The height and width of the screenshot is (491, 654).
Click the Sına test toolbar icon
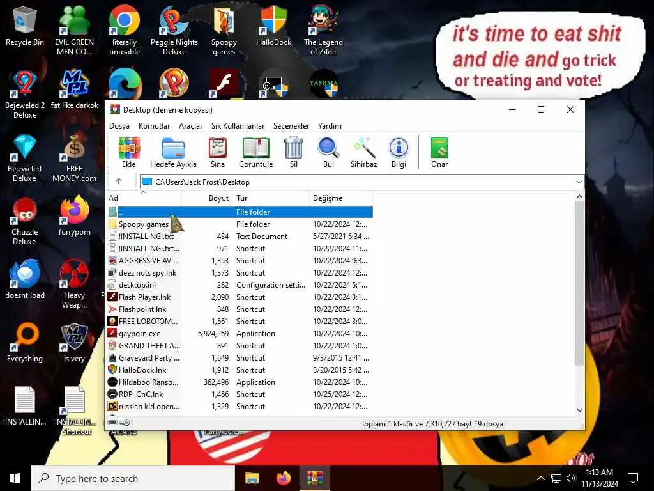coord(218,152)
